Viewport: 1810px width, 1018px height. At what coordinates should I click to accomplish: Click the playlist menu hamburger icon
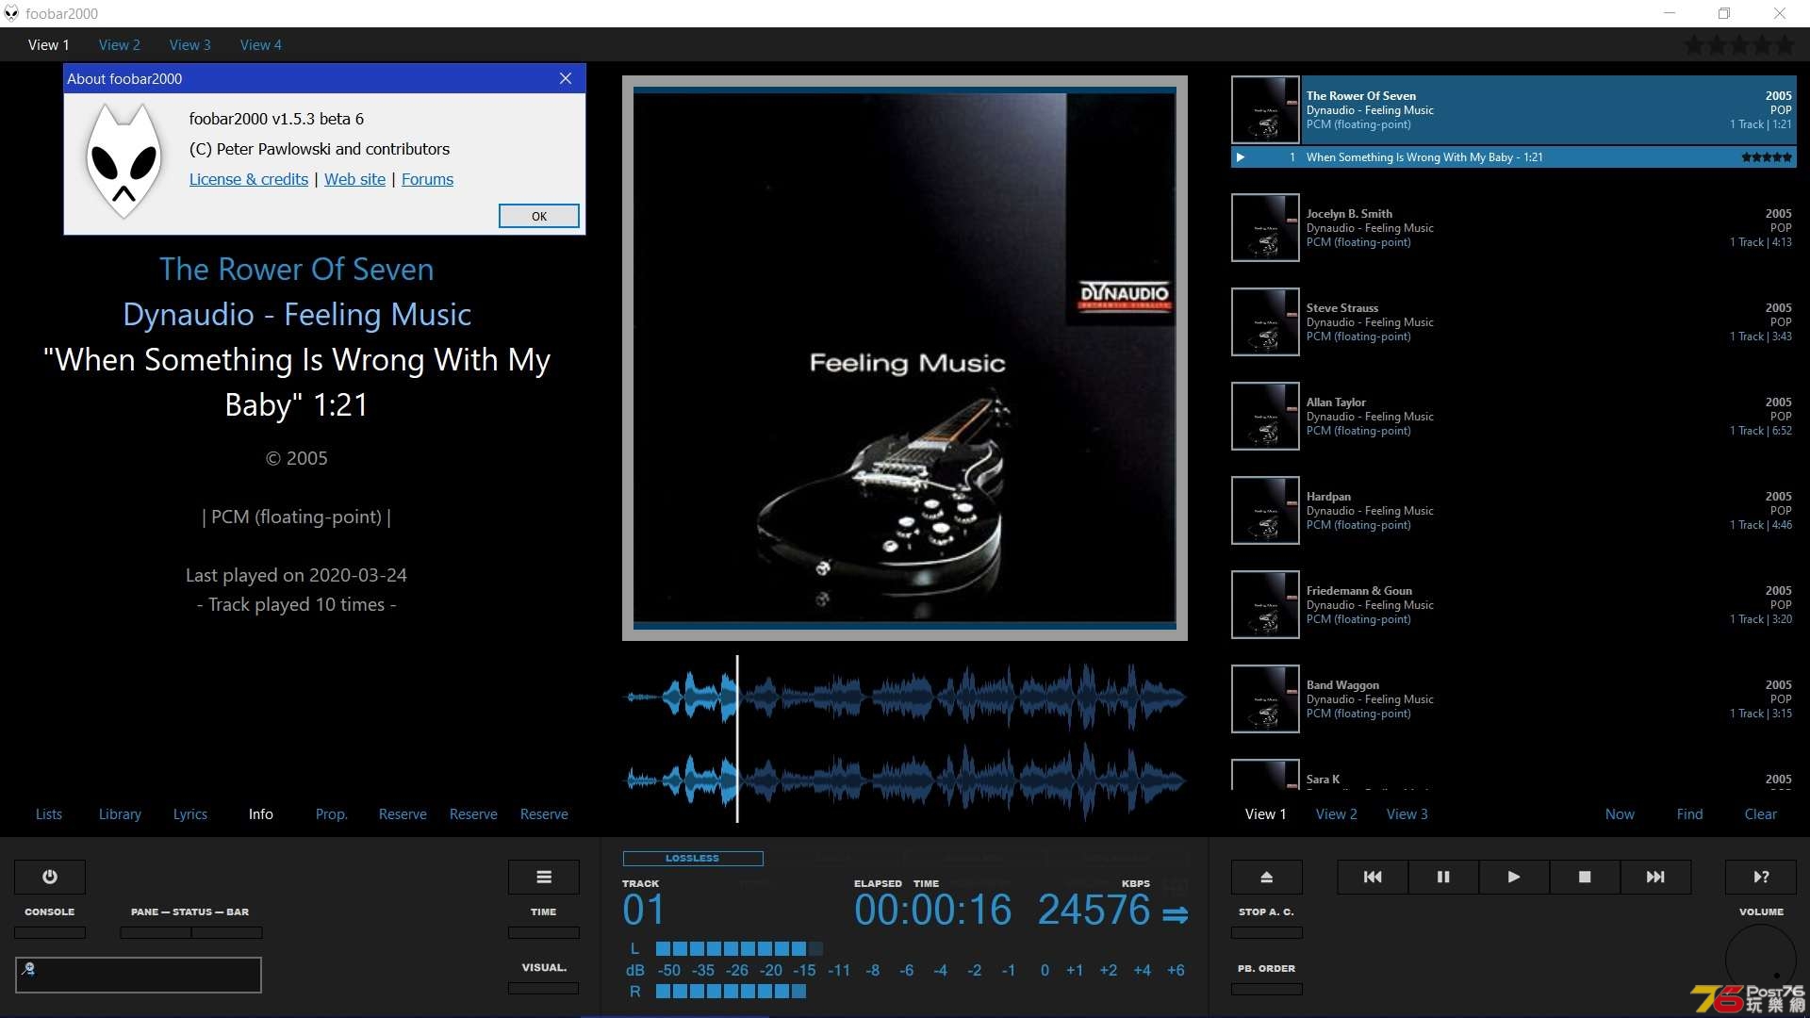point(543,877)
